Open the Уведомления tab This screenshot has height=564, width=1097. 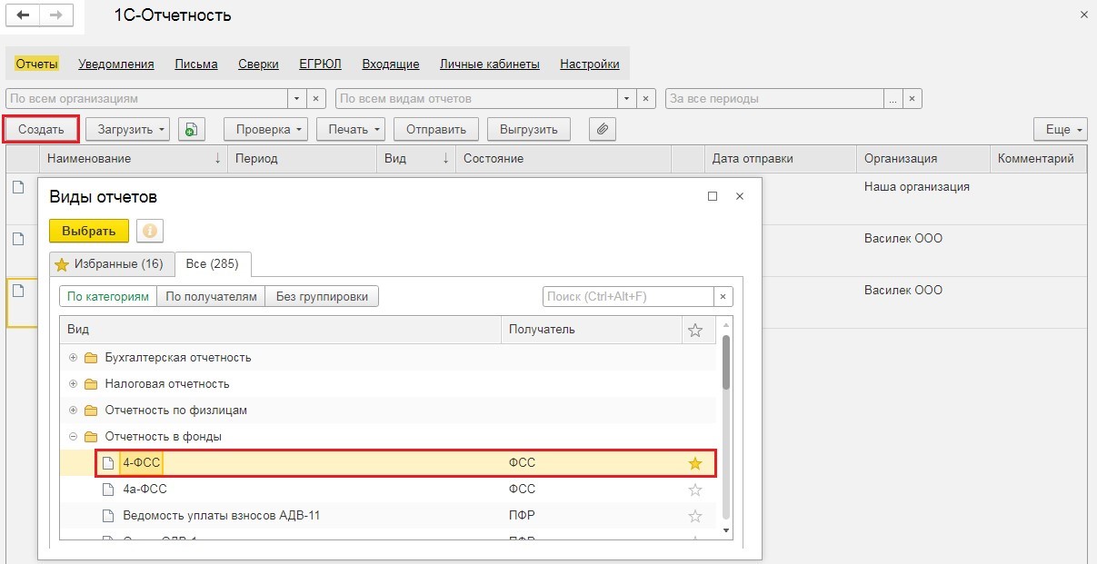pyautogui.click(x=116, y=64)
